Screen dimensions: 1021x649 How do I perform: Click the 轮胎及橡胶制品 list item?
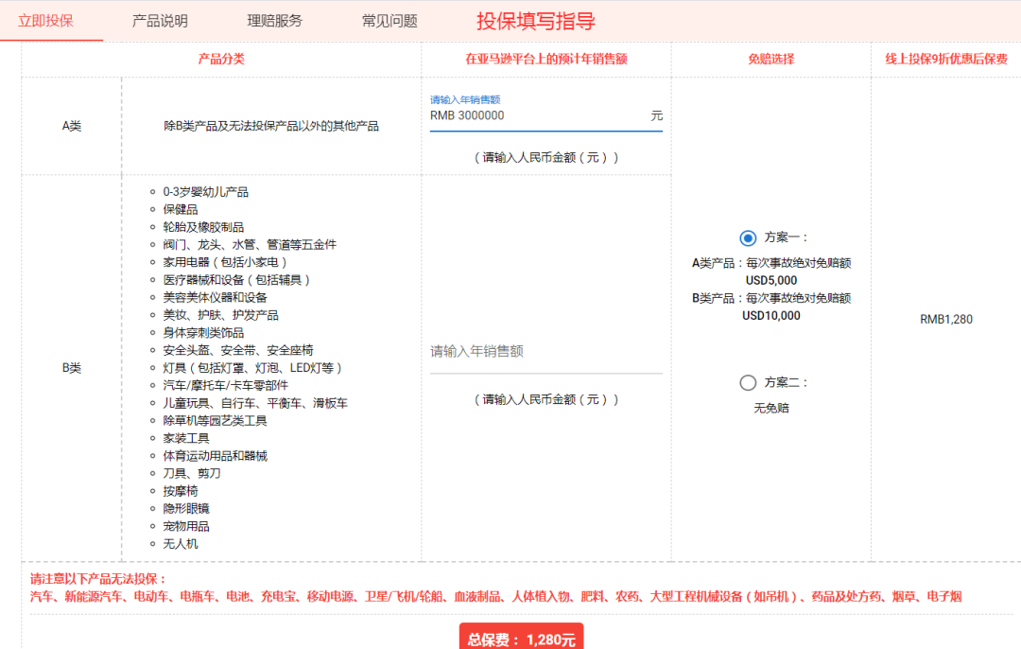click(203, 227)
